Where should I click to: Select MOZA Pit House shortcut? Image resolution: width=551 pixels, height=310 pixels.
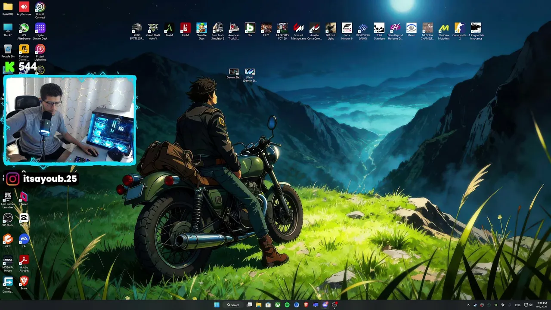point(8,263)
